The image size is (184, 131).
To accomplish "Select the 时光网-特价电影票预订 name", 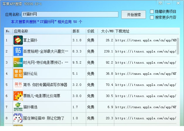I will tap(46, 62).
